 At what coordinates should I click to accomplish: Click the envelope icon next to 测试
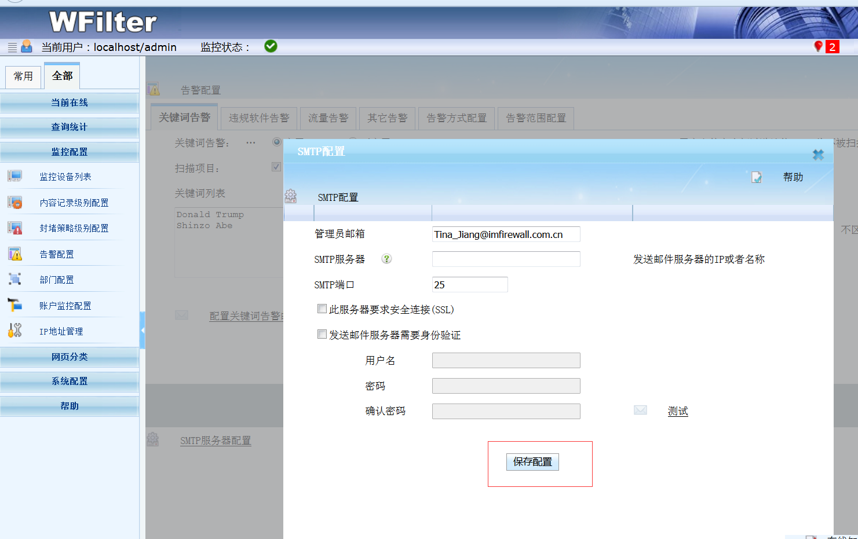point(640,410)
